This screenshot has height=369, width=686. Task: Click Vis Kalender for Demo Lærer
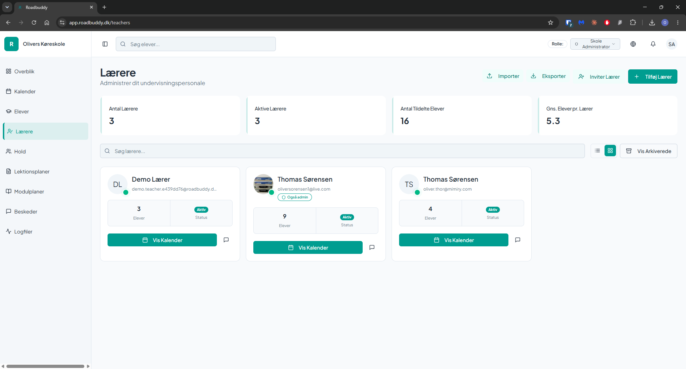click(x=162, y=240)
